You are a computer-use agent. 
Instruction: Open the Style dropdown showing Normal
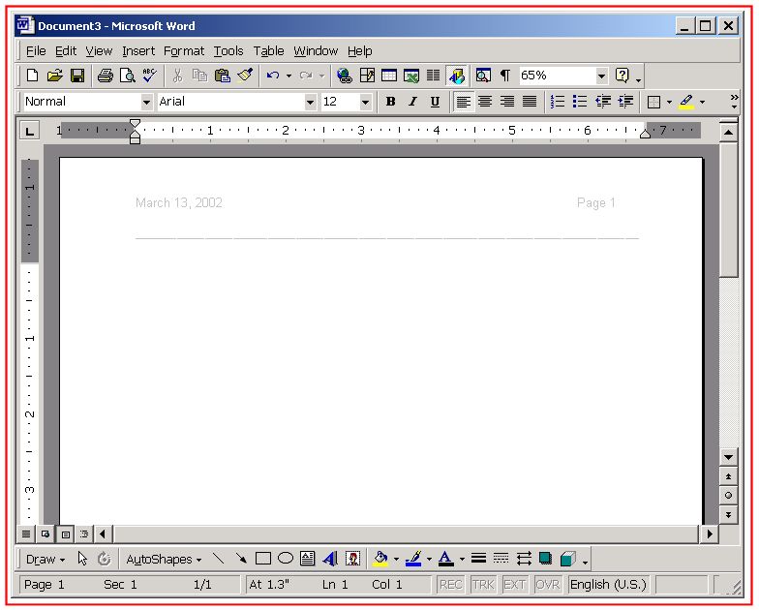[x=147, y=102]
